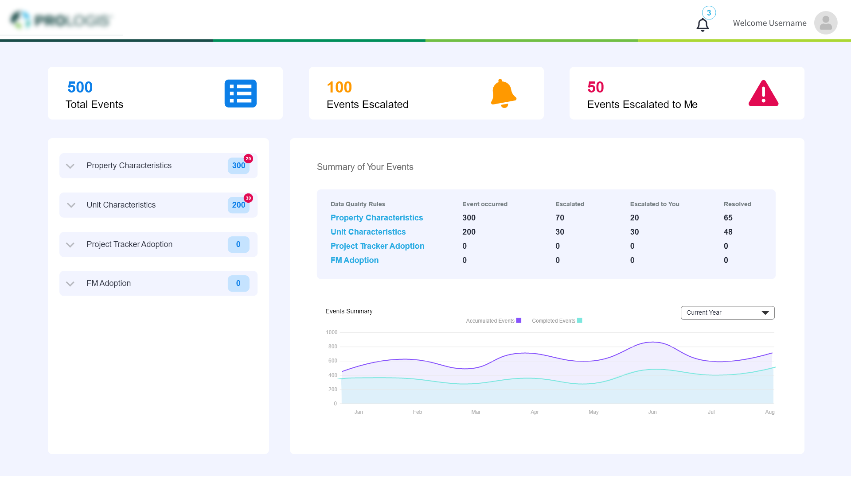Open the Current Year dropdown
Viewport: 851px width, 478px height.
(x=727, y=312)
